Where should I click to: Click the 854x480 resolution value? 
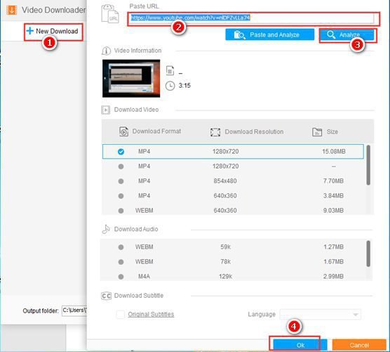(225, 181)
